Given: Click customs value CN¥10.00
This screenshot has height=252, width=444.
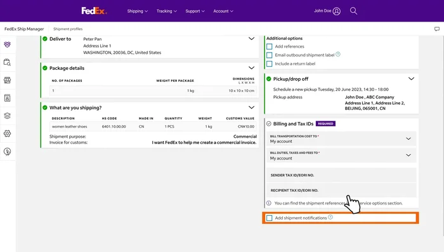Looking at the screenshot, I should point(246,126).
